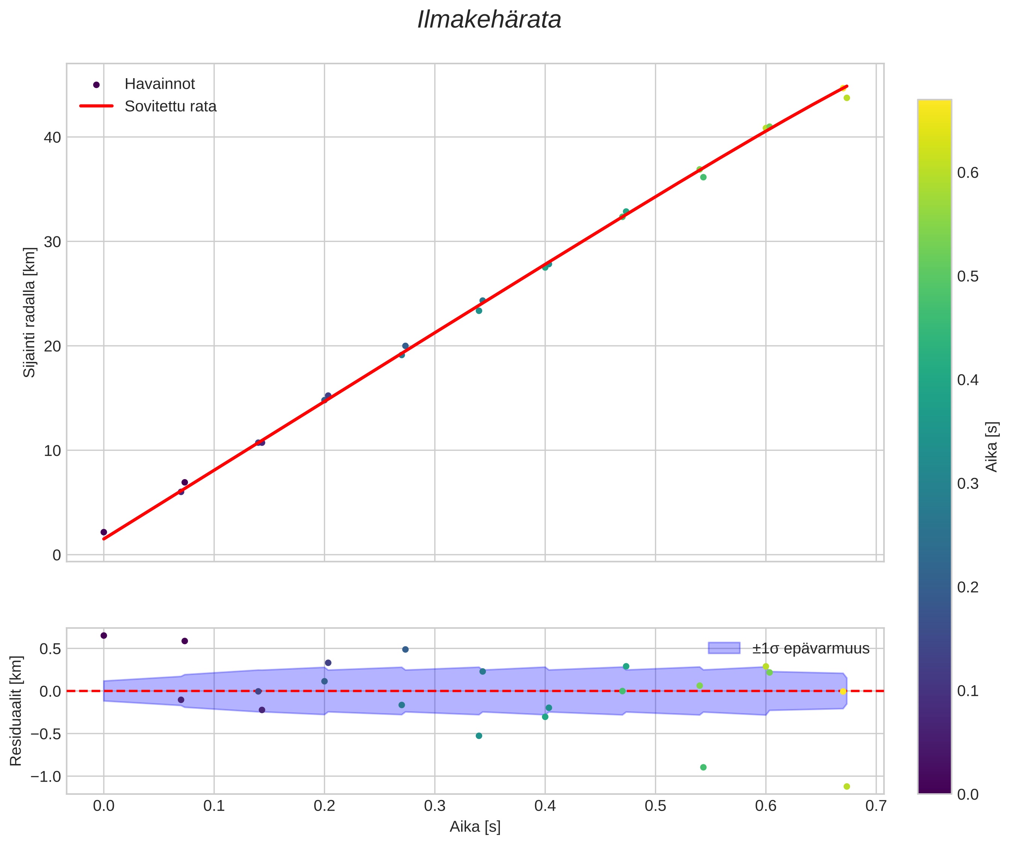
Task: Click the Sovitettu rata legend line
Action: coord(96,106)
